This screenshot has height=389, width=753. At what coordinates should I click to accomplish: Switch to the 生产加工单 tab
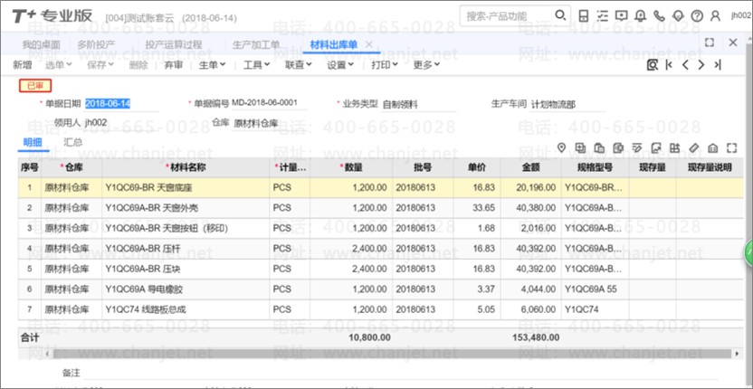256,44
